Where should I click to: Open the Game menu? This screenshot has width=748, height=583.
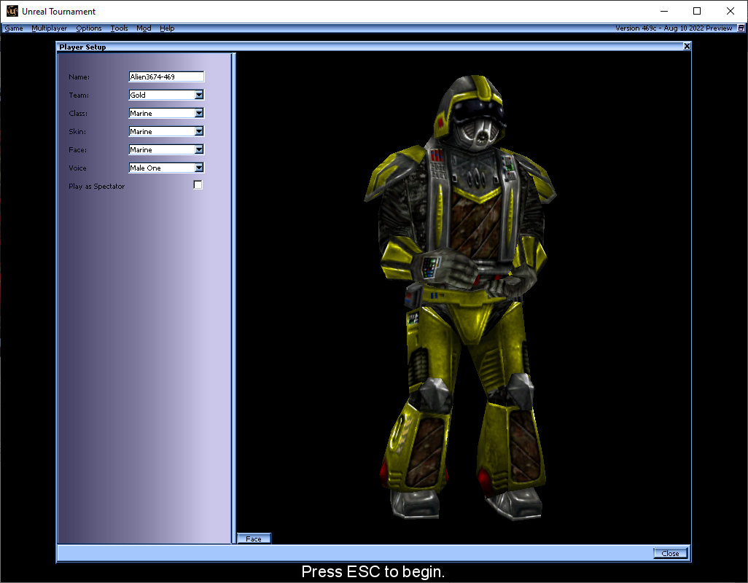(14, 28)
